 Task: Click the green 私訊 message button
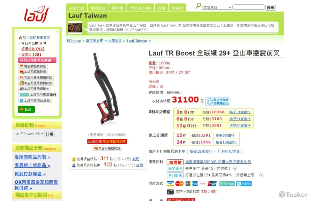26,109
